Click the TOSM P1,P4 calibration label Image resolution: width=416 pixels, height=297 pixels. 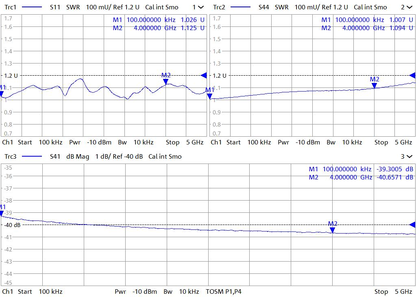[x=224, y=292]
